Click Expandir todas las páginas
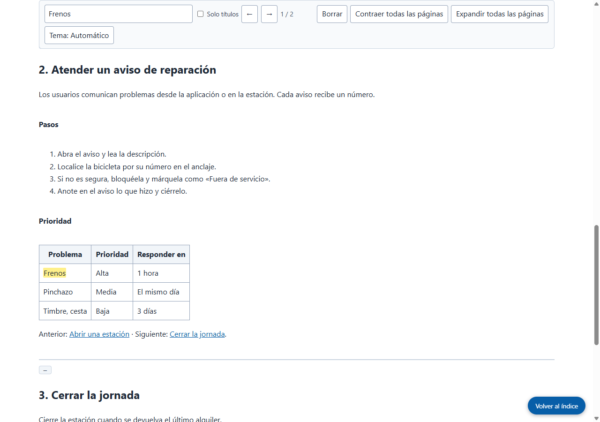600x422 pixels. [x=500, y=14]
